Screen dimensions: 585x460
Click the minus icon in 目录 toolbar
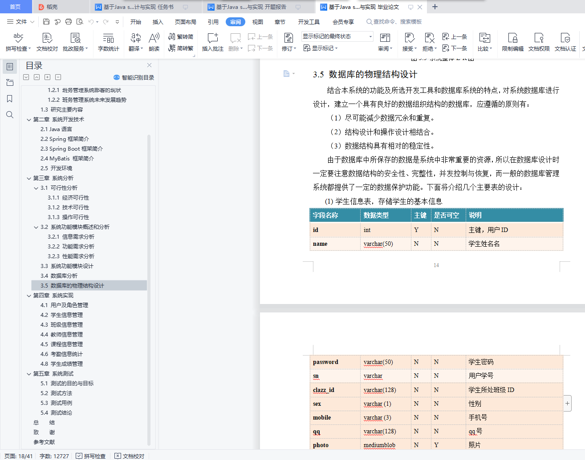(58, 77)
